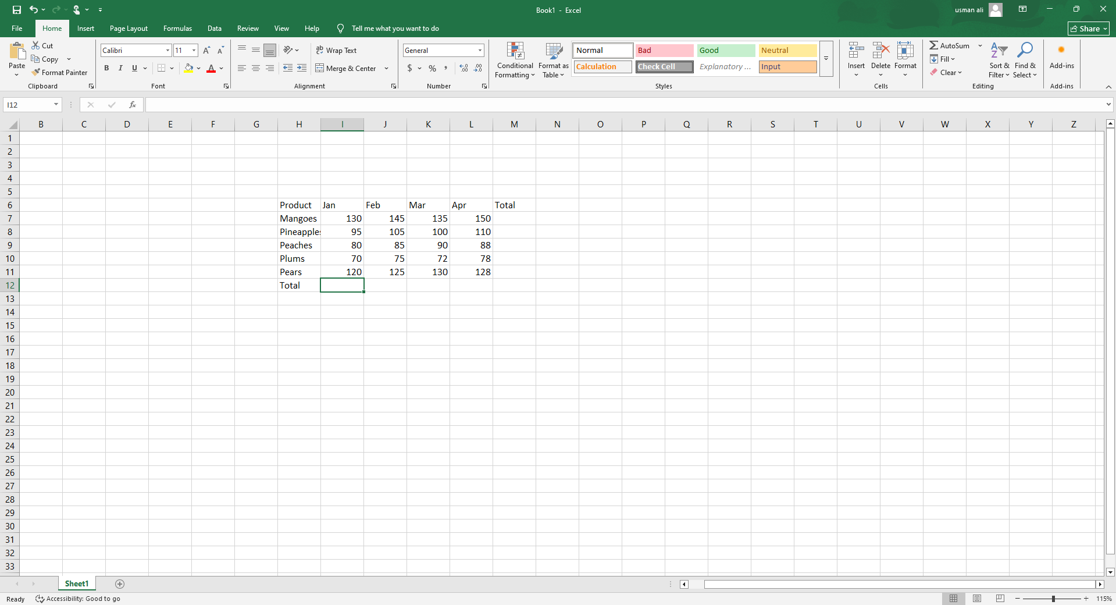
Task: Click the Share button
Action: 1089,29
